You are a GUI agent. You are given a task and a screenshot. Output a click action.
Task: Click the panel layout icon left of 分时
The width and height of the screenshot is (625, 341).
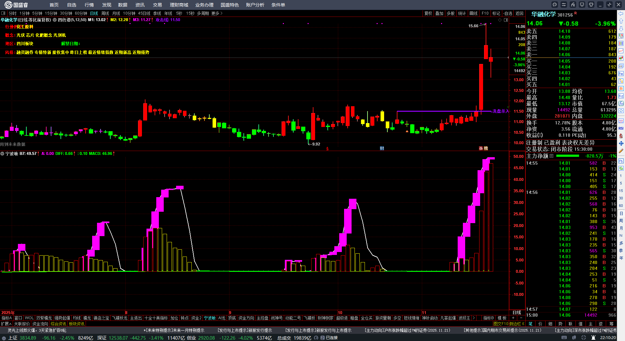(x=3, y=13)
